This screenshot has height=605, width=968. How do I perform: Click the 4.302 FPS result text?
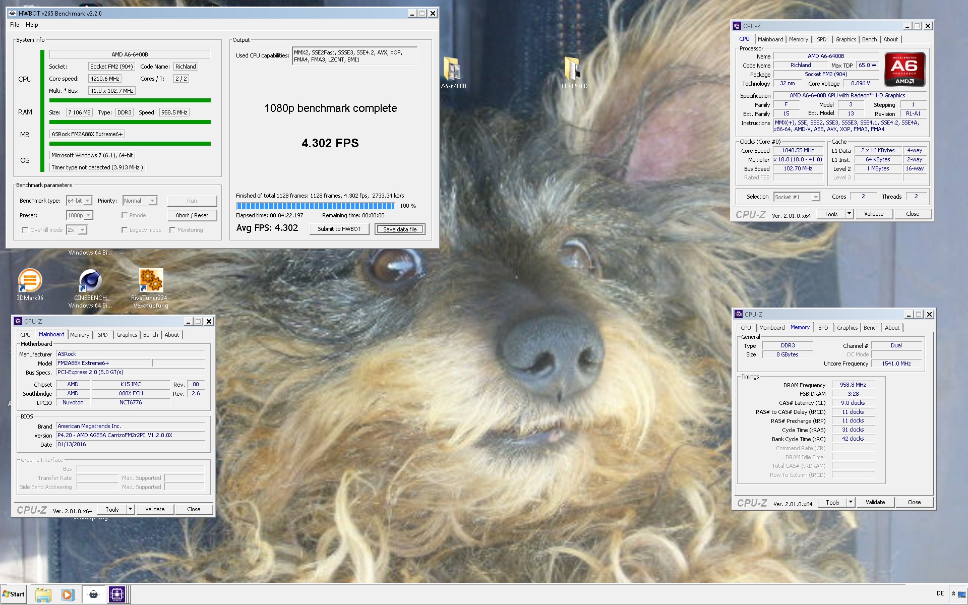coord(330,143)
